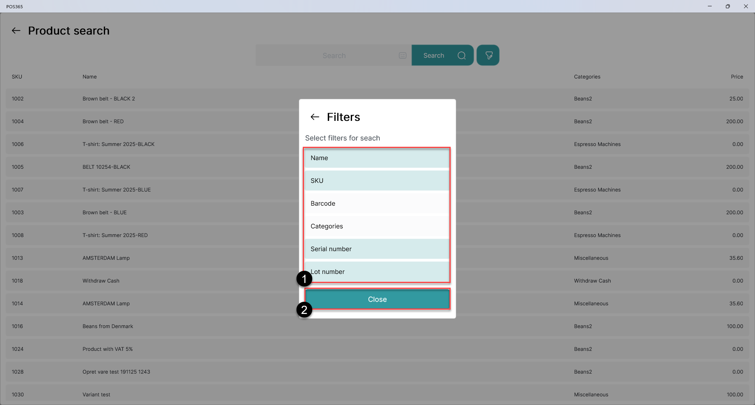Click SKU 1002 cell

click(x=18, y=99)
